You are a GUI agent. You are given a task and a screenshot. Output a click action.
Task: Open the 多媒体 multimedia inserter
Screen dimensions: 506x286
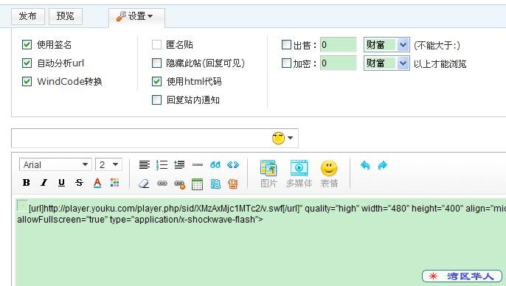tap(299, 174)
